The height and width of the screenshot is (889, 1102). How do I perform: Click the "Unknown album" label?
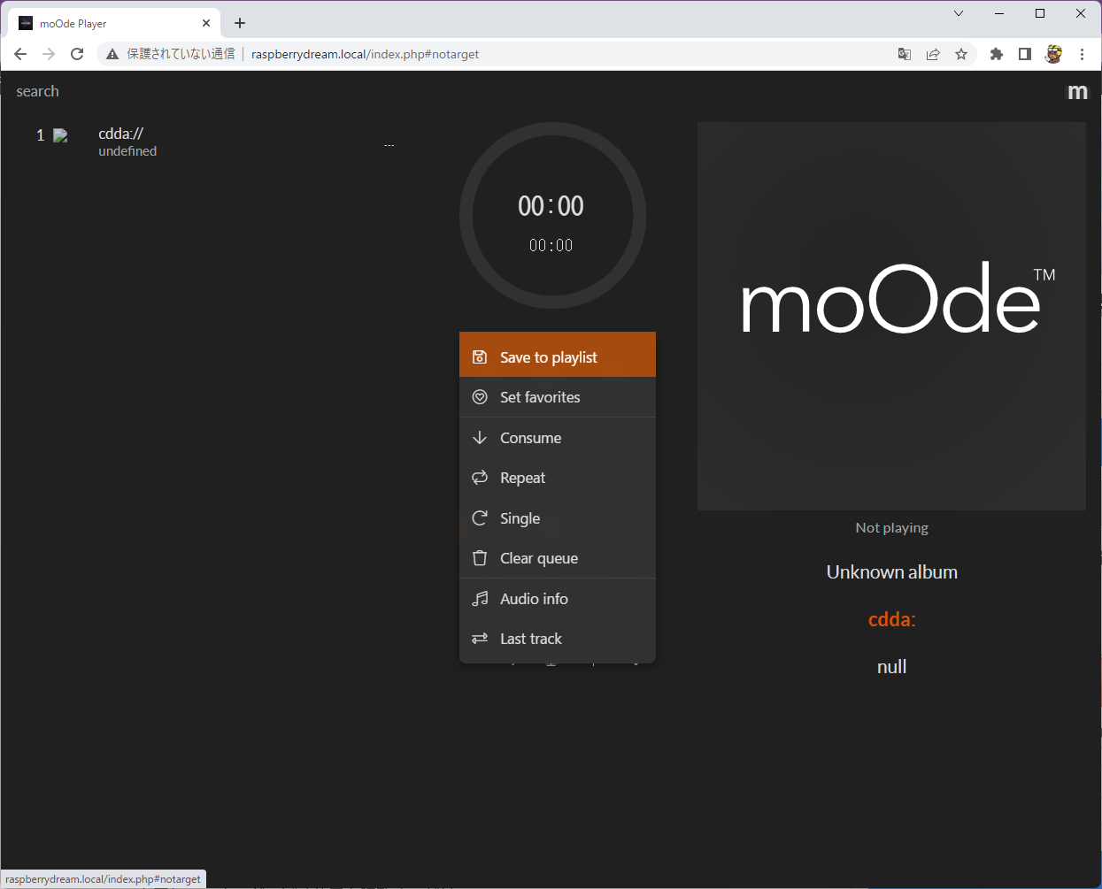pyautogui.click(x=892, y=572)
